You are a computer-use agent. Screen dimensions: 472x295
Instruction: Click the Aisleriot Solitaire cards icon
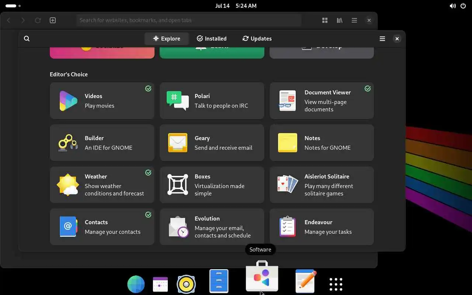point(288,184)
